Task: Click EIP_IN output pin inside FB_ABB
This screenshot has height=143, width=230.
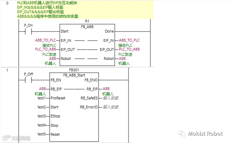Action: point(108,41)
